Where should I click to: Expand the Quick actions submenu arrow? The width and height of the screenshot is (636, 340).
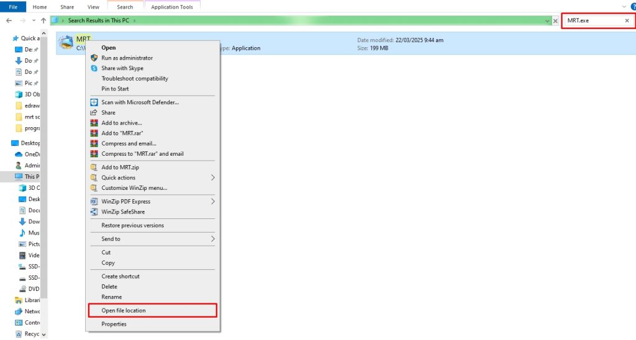click(x=212, y=177)
